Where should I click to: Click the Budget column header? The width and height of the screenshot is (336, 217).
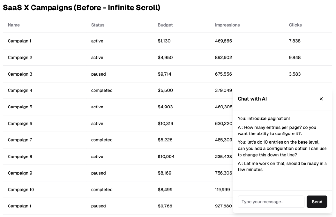165,25
